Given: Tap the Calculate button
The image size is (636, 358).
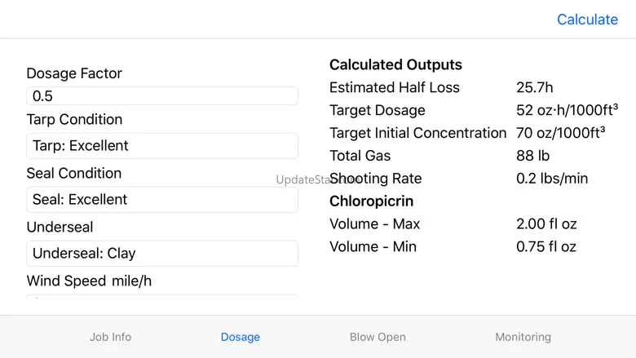Looking at the screenshot, I should point(587,20).
